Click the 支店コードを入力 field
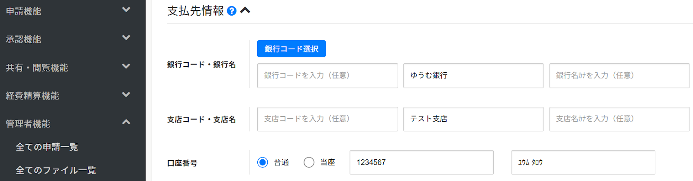Viewport: 693px width, 181px height. [327, 119]
